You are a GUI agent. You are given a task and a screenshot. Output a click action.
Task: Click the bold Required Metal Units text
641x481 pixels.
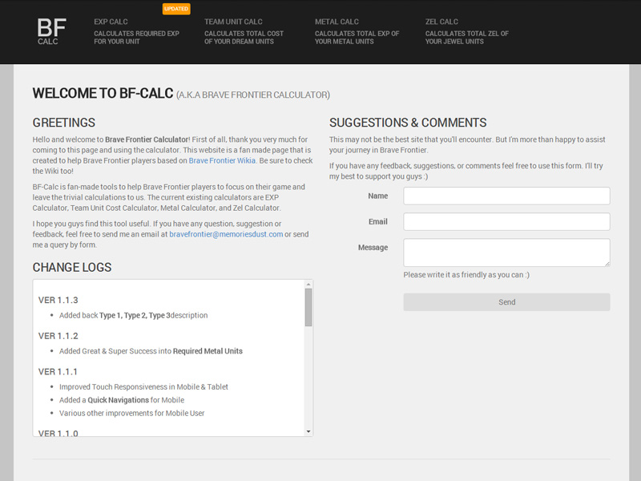click(x=208, y=351)
